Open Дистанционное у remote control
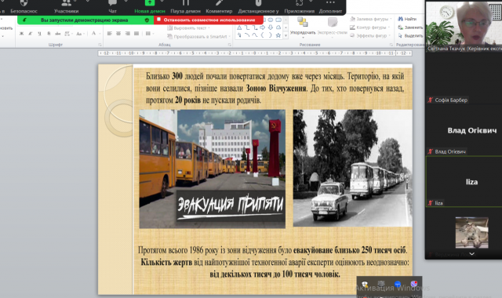Image resolution: width=502 pixels, height=298 pixels. pos(258,7)
